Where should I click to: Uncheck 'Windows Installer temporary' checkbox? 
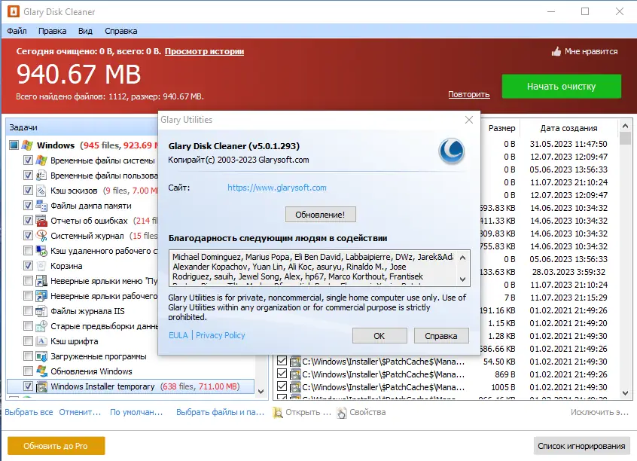pos(28,386)
